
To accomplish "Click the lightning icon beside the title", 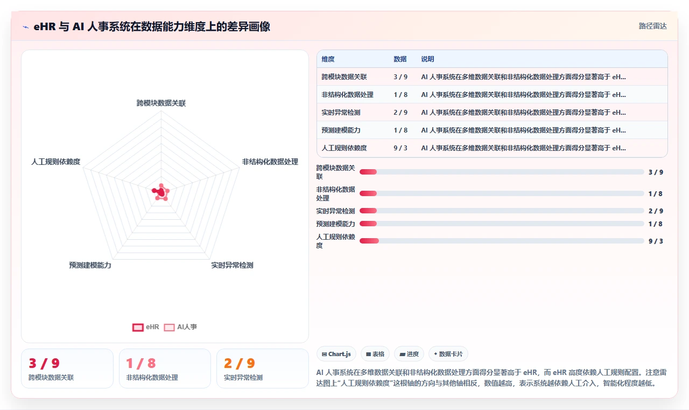I will pyautogui.click(x=26, y=27).
